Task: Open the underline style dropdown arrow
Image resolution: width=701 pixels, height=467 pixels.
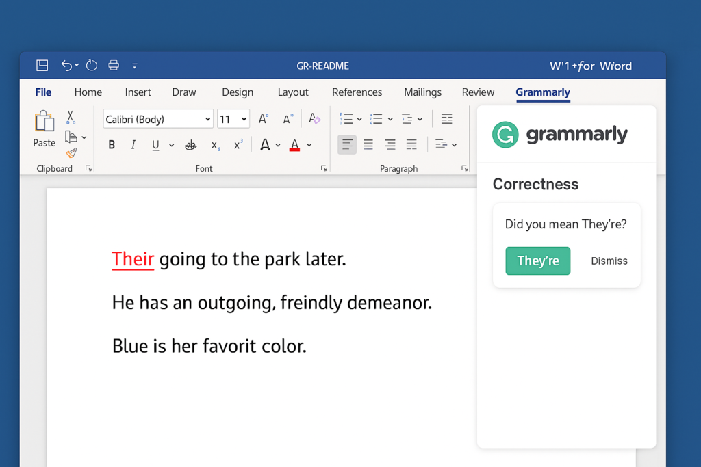Action: coord(171,145)
